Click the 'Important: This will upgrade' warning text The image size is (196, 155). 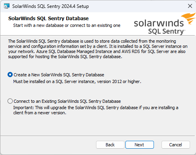pos(96,110)
